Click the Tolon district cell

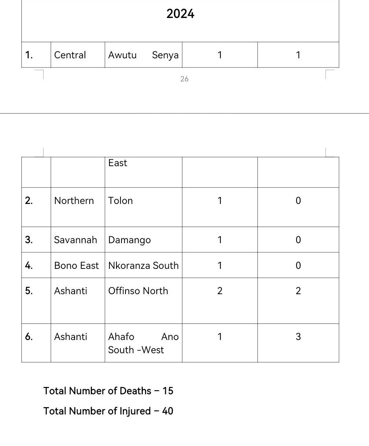(x=120, y=201)
